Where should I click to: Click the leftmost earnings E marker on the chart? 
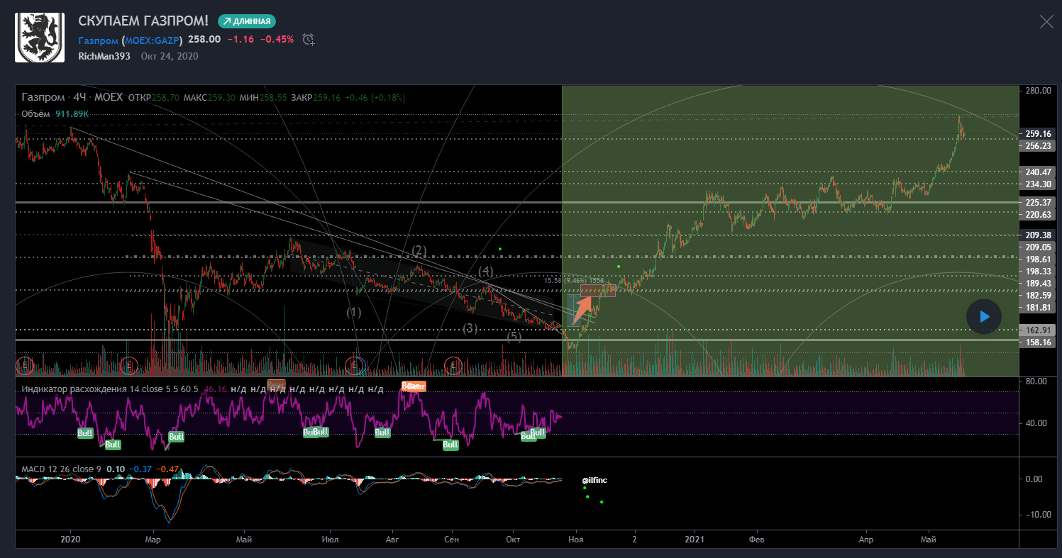[25, 365]
